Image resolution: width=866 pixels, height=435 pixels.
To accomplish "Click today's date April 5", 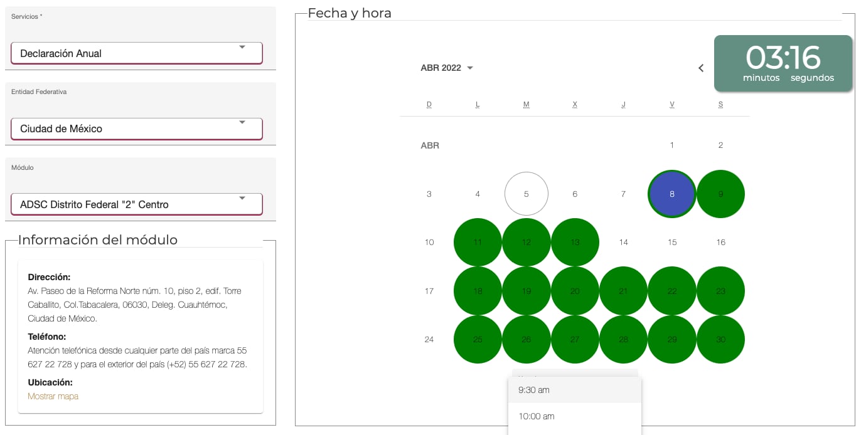I will coord(526,194).
